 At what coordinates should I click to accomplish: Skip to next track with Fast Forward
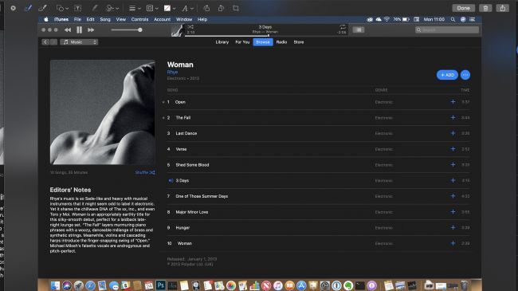(x=91, y=29)
